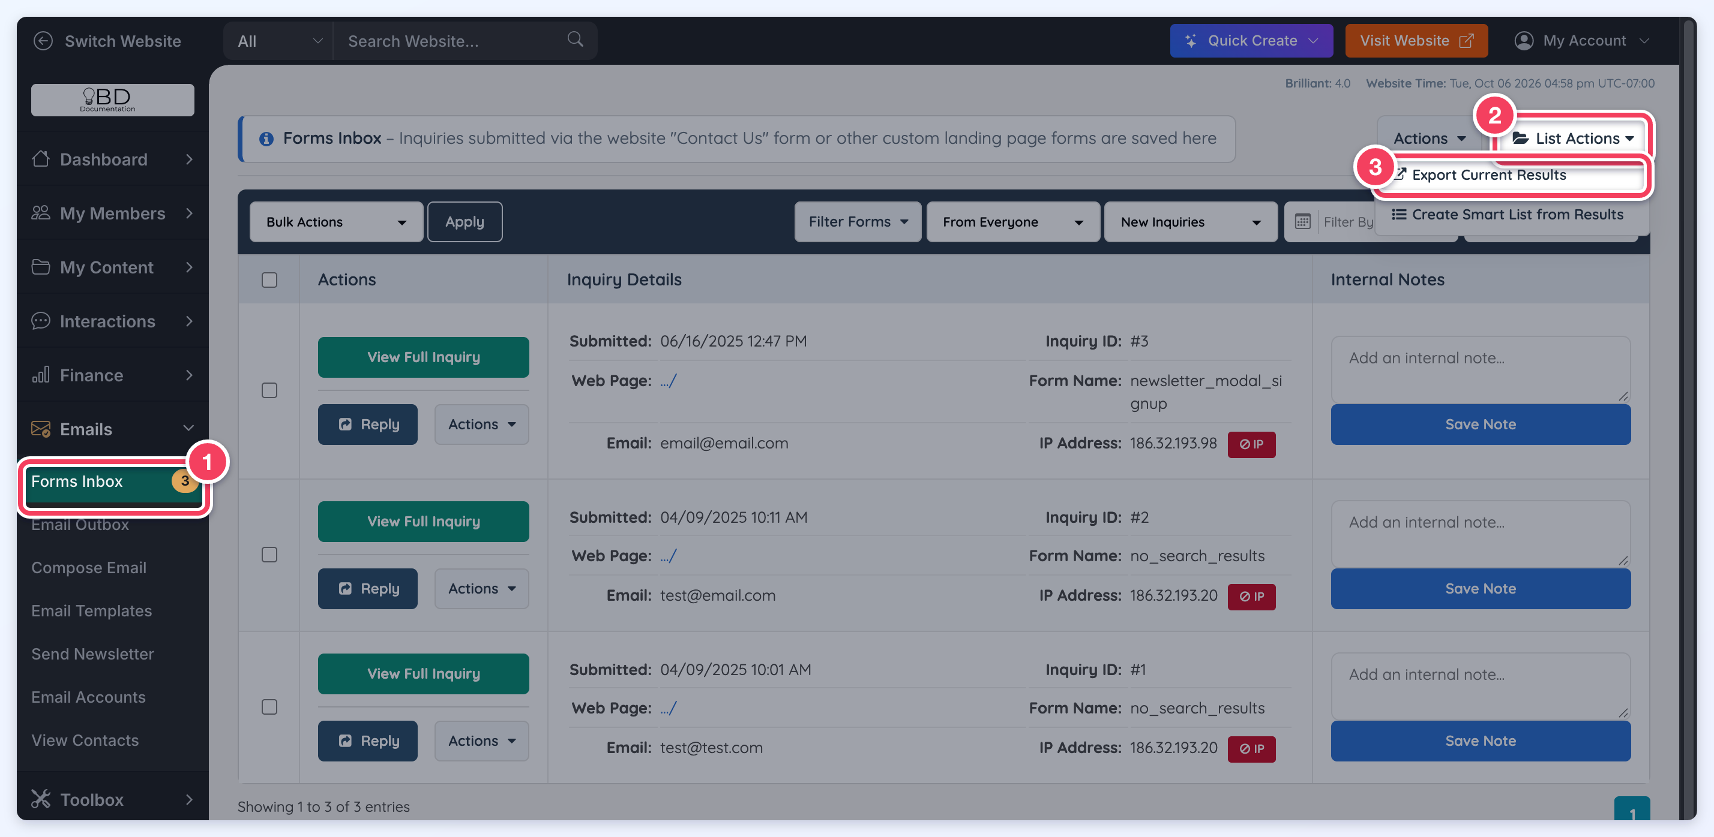Block IP for inquiry #2 address
Screen dimensions: 1714x837
1251,597
